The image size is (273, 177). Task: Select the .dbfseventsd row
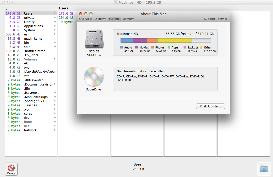[x=31, y=80]
